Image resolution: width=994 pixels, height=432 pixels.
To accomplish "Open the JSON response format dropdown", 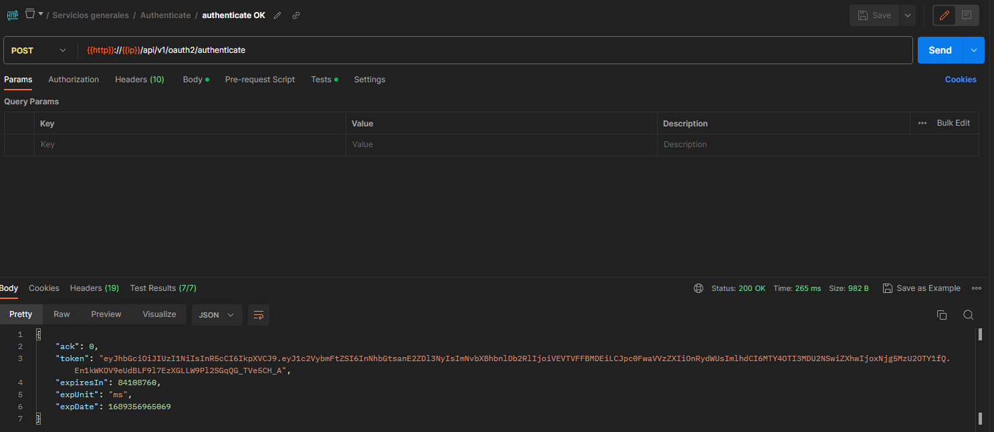I will coord(217,315).
